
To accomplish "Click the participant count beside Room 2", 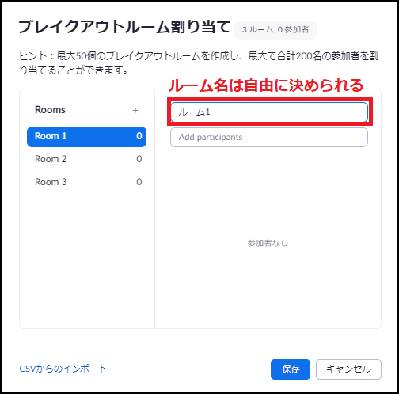I will [x=139, y=159].
